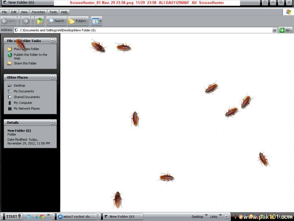Click Share this folder link
The height and width of the screenshot is (221, 294).
tap(25, 63)
